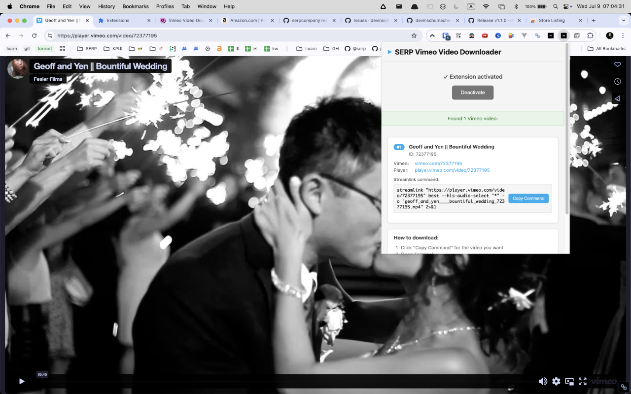Open the git bookmark

[x=27, y=49]
